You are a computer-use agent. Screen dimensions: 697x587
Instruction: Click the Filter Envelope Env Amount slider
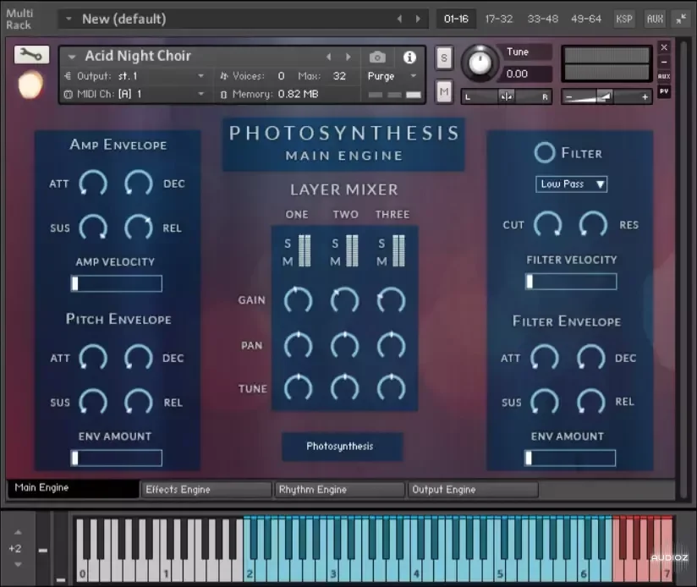tap(570, 458)
